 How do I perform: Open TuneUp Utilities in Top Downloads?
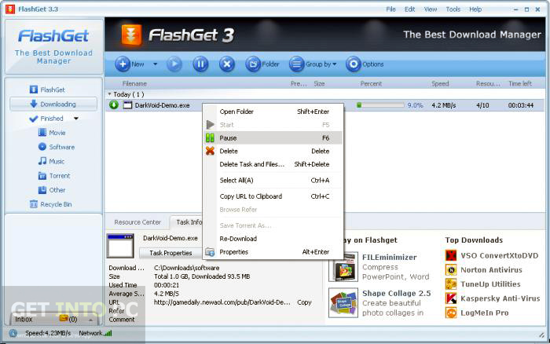coord(490,284)
